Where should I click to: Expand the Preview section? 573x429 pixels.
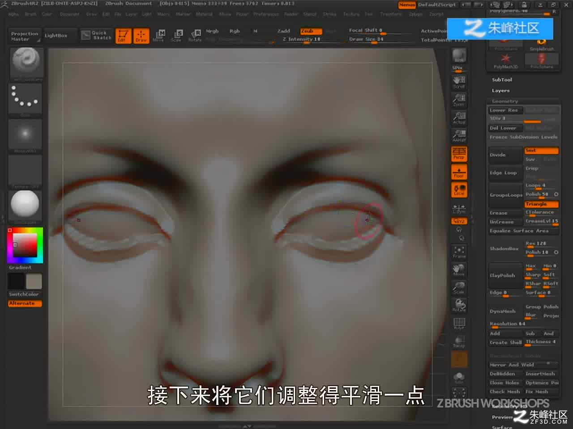pyautogui.click(x=502, y=417)
